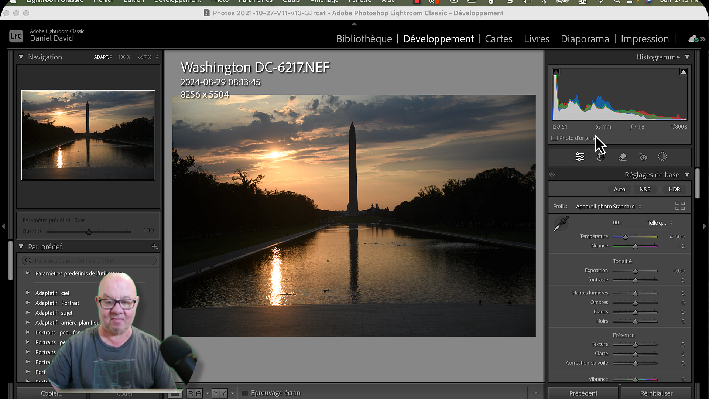
Task: Open the profile browser grid icon
Action: (x=680, y=206)
